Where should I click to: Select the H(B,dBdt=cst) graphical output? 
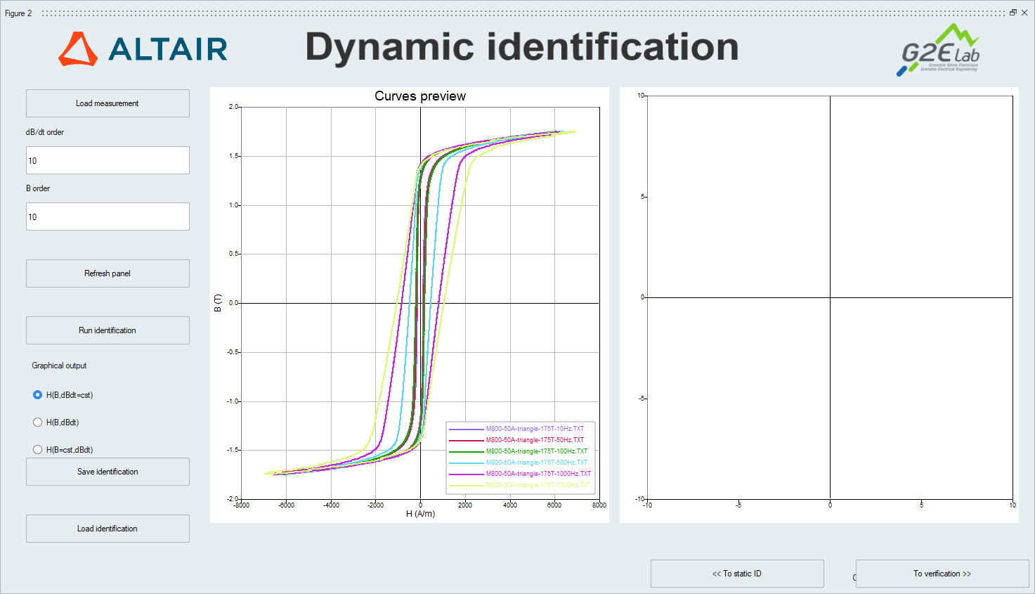pos(38,395)
